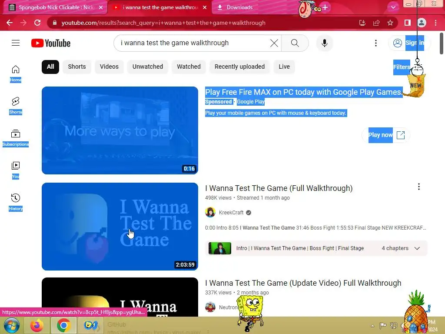Reload the page

pyautogui.click(x=37, y=23)
